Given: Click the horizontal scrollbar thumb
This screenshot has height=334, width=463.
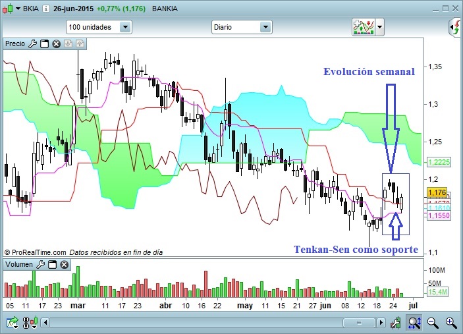Looking at the screenshot, I should click(360, 323).
